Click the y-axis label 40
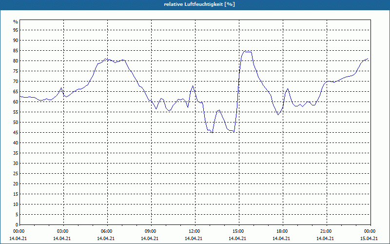This screenshot has height=244, width=390. [x=16, y=142]
